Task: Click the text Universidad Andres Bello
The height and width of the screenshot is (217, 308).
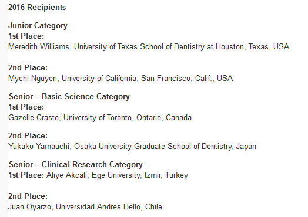Action: (x=99, y=207)
